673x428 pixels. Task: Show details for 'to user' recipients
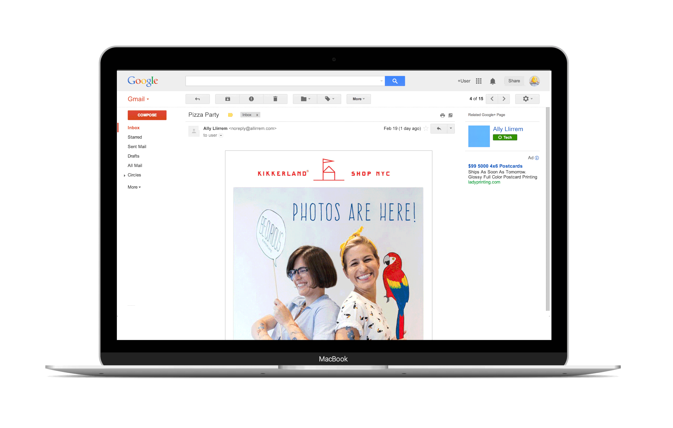[221, 135]
